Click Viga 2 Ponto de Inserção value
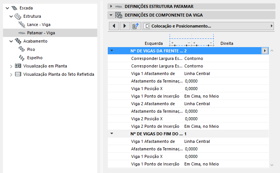Screen dimensions: 280x173 pos(202,126)
